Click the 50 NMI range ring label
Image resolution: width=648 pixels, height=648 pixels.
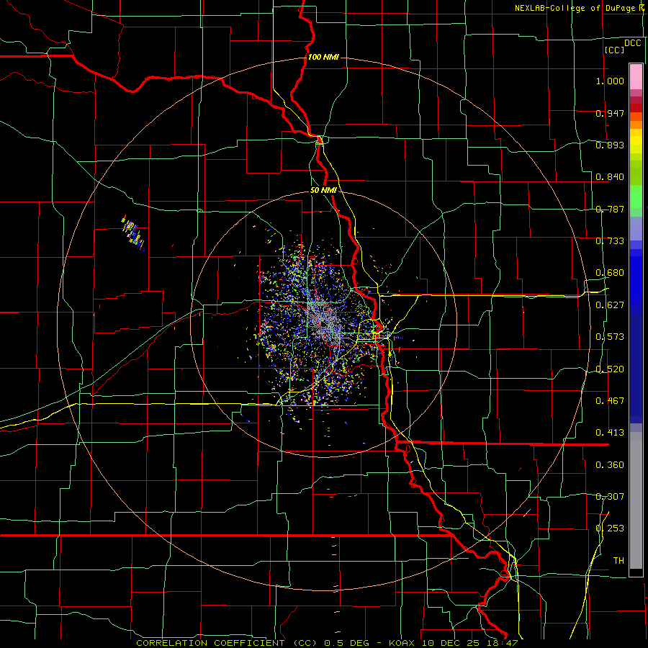323,191
